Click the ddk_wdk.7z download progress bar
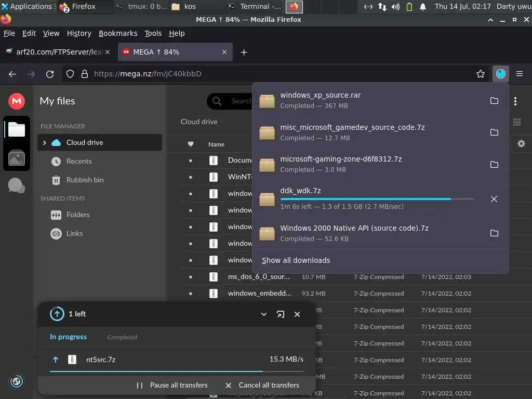 point(377,199)
